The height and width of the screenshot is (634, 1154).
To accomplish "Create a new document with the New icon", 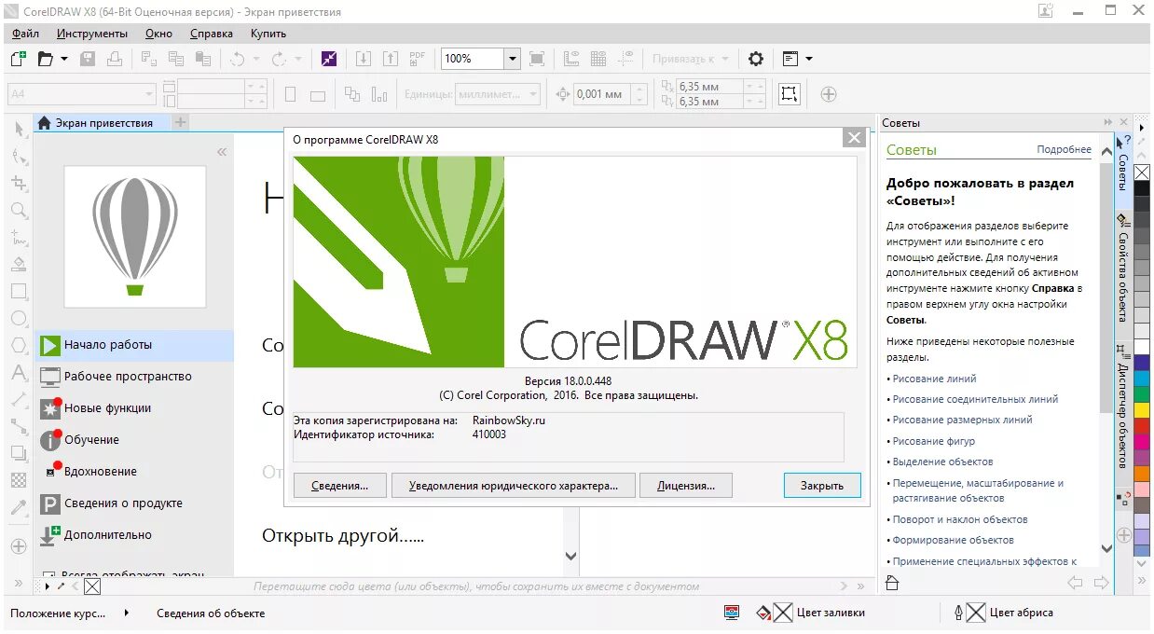I will click(18, 59).
